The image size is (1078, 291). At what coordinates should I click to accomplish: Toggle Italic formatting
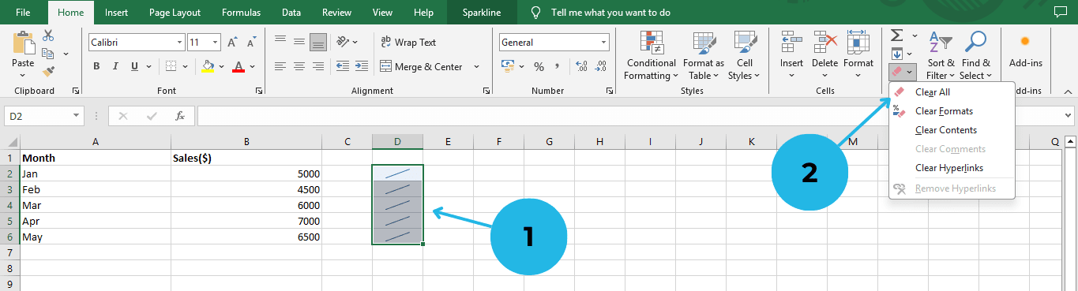(115, 66)
